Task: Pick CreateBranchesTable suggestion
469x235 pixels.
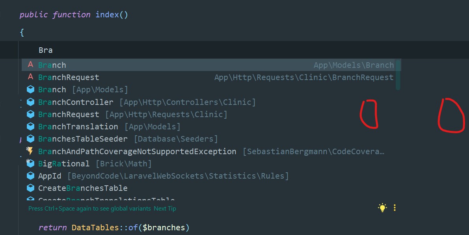Action: [x=211, y=188]
